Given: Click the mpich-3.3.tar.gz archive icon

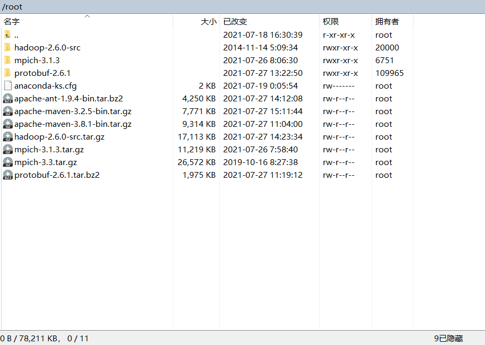Looking at the screenshot, I should pos(8,162).
